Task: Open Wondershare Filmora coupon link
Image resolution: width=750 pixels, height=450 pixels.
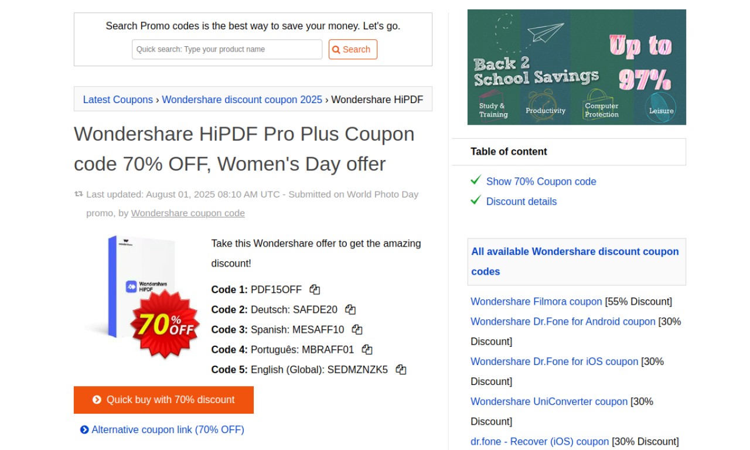Action: (x=536, y=302)
